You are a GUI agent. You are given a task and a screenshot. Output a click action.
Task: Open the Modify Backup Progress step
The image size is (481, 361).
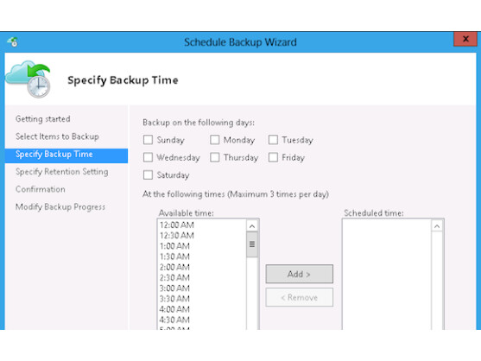(60, 207)
